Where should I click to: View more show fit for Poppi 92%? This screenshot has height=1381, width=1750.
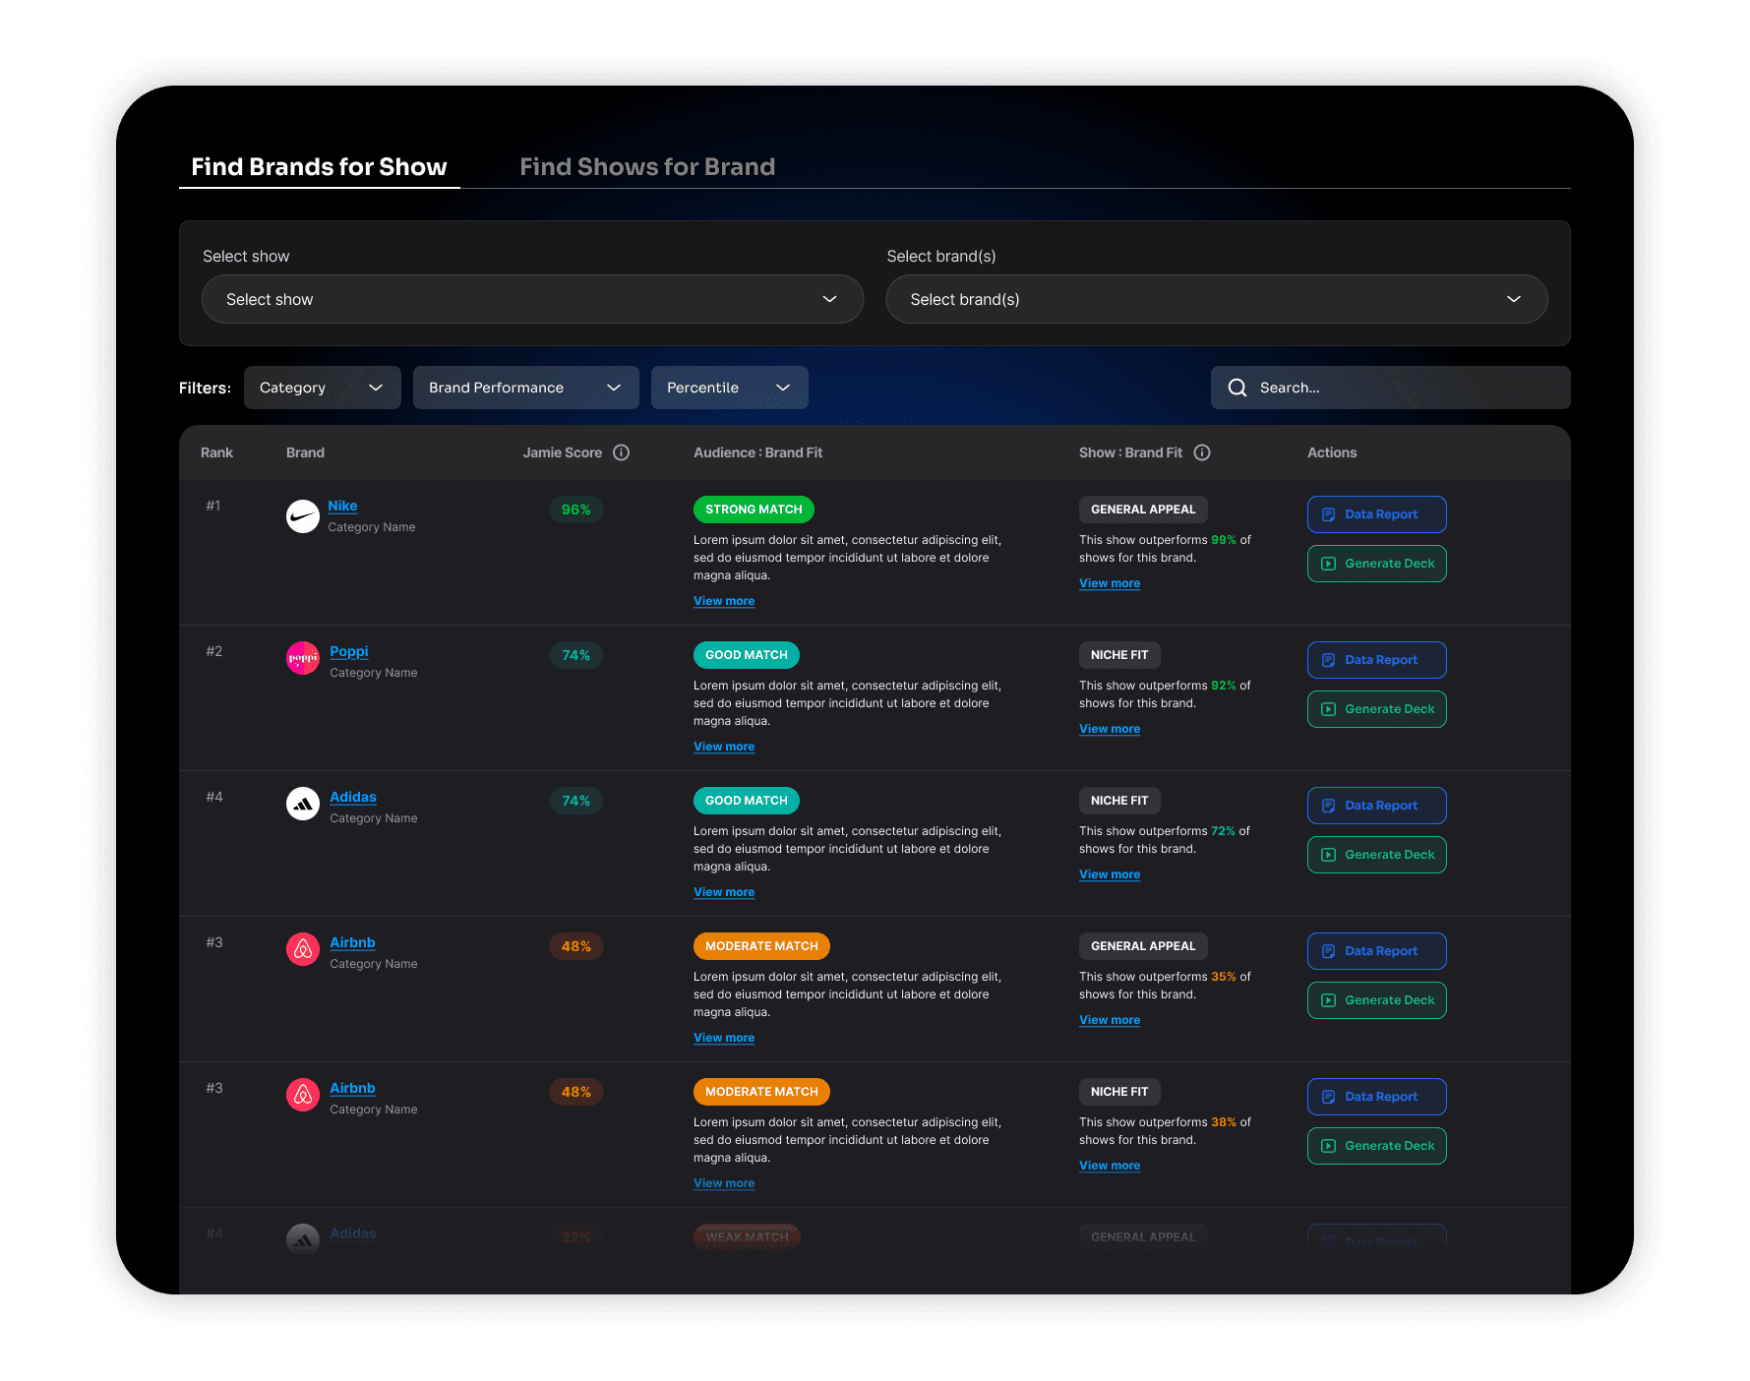coord(1110,729)
